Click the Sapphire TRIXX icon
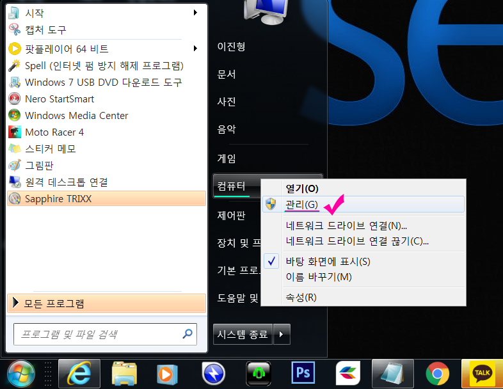Viewport: 503px width, 389px height. click(x=15, y=199)
